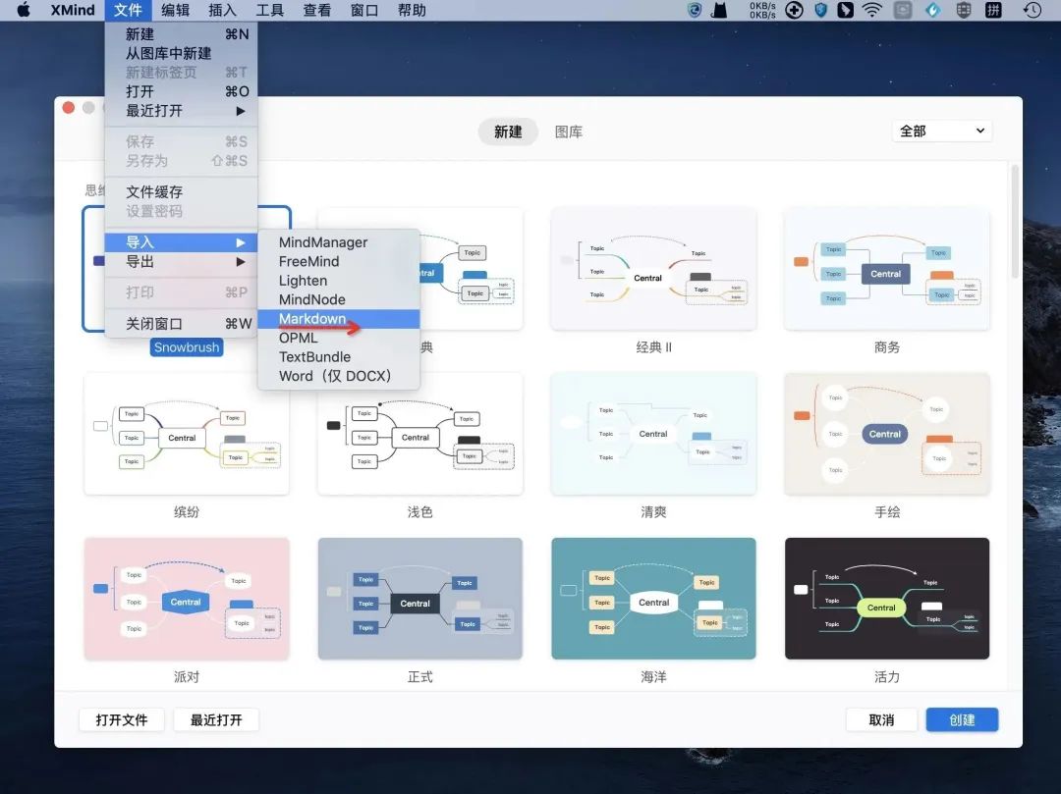Viewport: 1061px width, 794px height.
Task: Close the template chooser window
Action: tap(69, 108)
